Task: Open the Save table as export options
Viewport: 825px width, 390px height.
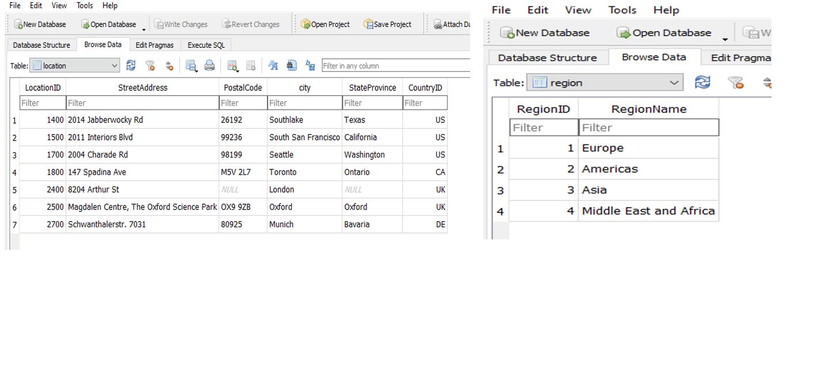Action: 190,66
